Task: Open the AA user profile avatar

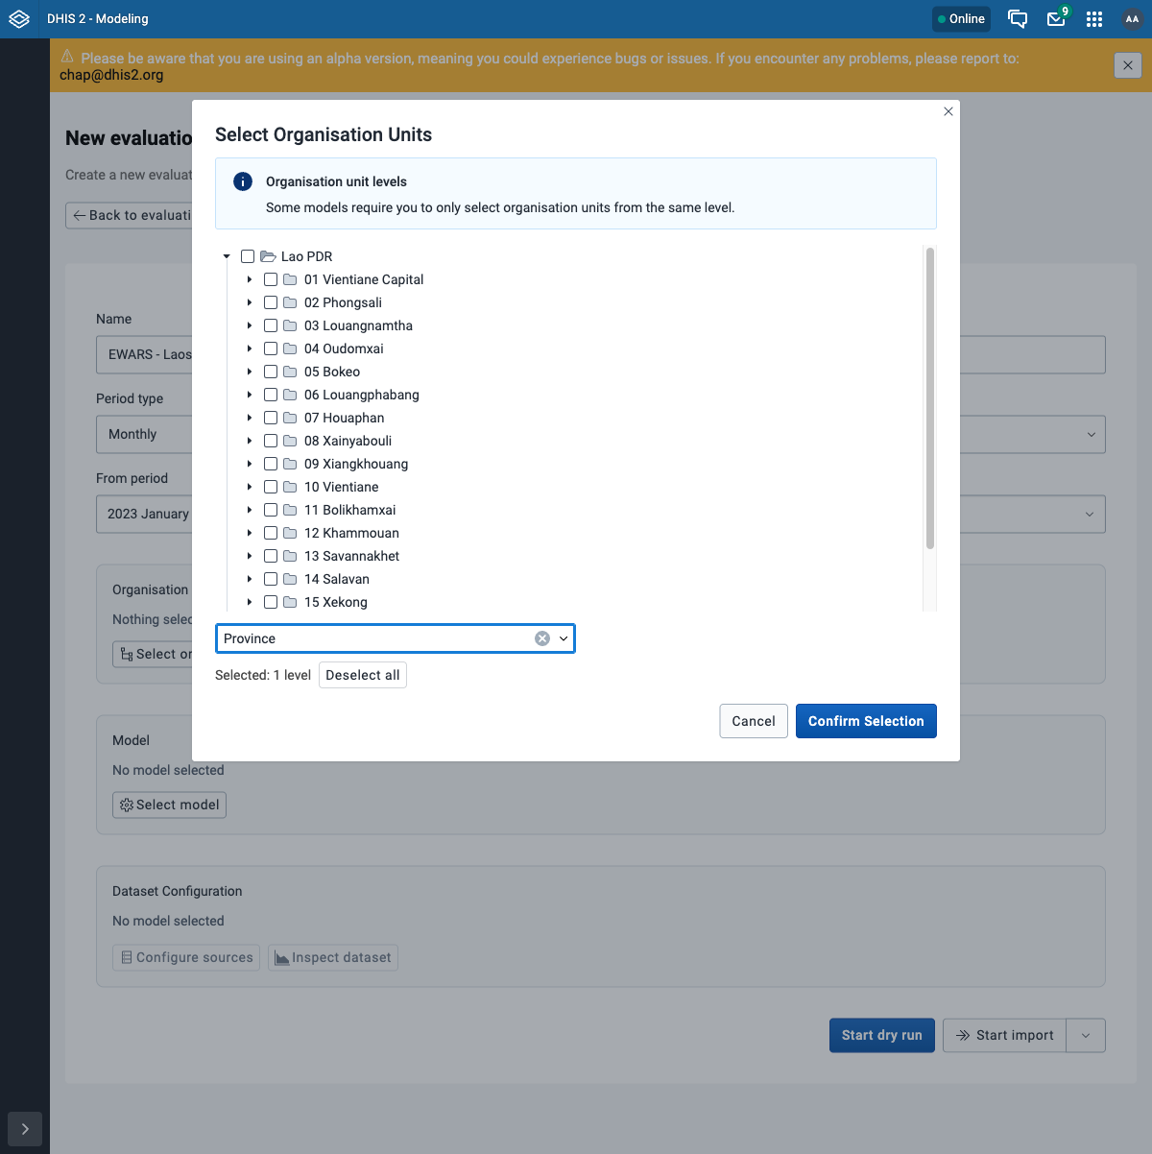Action: [1132, 19]
